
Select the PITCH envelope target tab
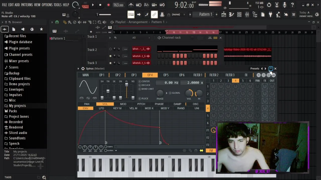pyautogui.click(x=141, y=104)
